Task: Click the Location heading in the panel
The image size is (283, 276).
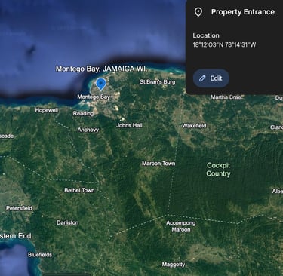Action: coord(206,35)
